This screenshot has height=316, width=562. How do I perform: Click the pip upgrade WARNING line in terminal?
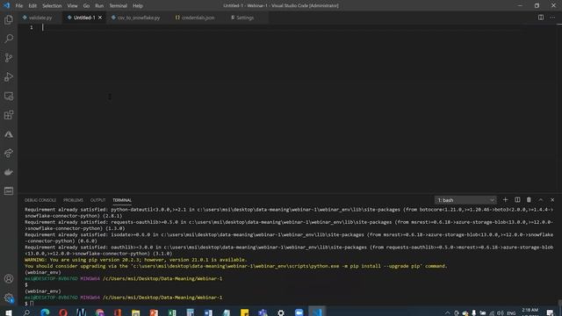click(135, 260)
